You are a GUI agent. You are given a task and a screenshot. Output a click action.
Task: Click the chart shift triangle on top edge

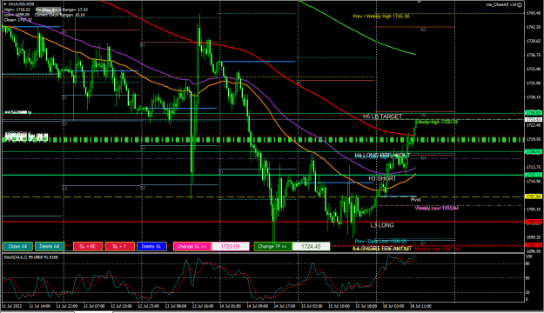click(x=420, y=2)
